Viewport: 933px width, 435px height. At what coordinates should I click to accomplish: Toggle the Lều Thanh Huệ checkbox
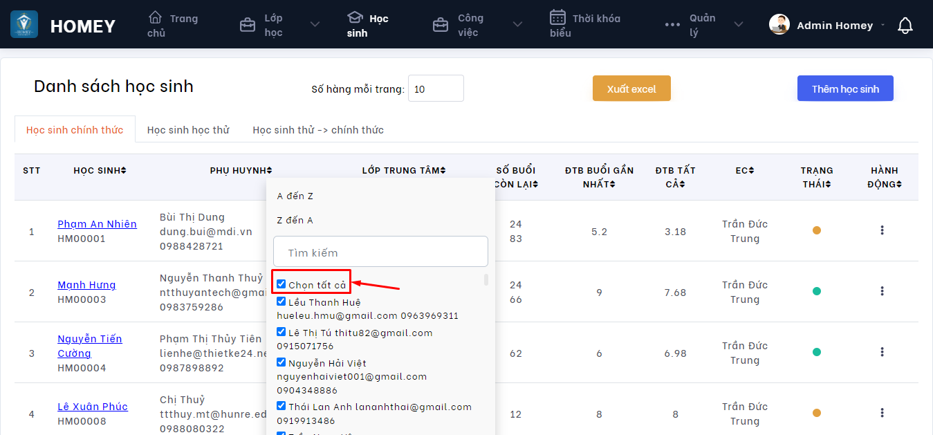click(281, 302)
